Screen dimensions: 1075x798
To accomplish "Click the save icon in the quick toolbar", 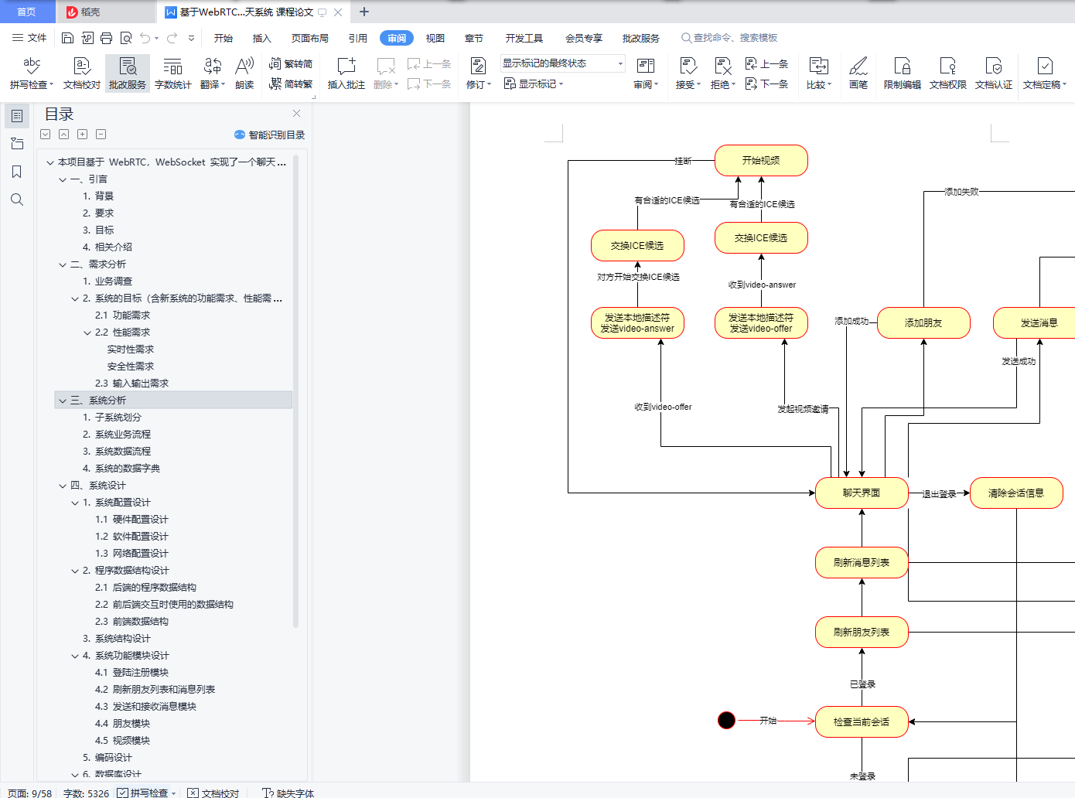I will pos(67,38).
